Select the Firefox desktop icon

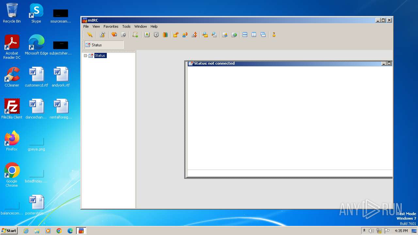12,141
